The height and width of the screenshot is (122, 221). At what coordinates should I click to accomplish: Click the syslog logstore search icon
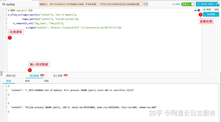tap(4, 4)
